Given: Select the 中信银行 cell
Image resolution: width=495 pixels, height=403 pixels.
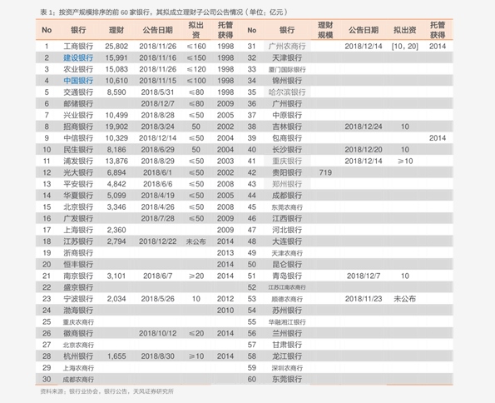Looking at the screenshot, I should pyautogui.click(x=78, y=138).
